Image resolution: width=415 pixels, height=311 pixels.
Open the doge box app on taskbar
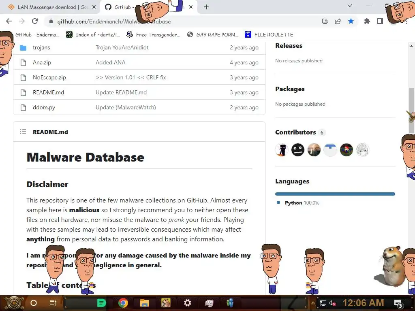coord(166,303)
